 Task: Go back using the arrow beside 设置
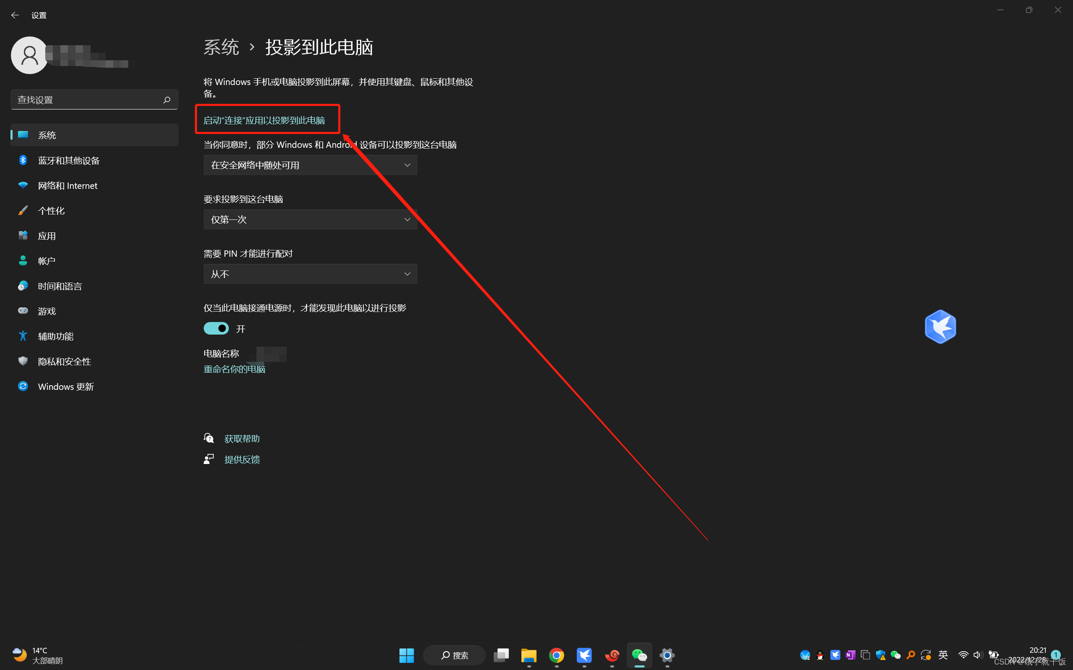click(x=15, y=15)
